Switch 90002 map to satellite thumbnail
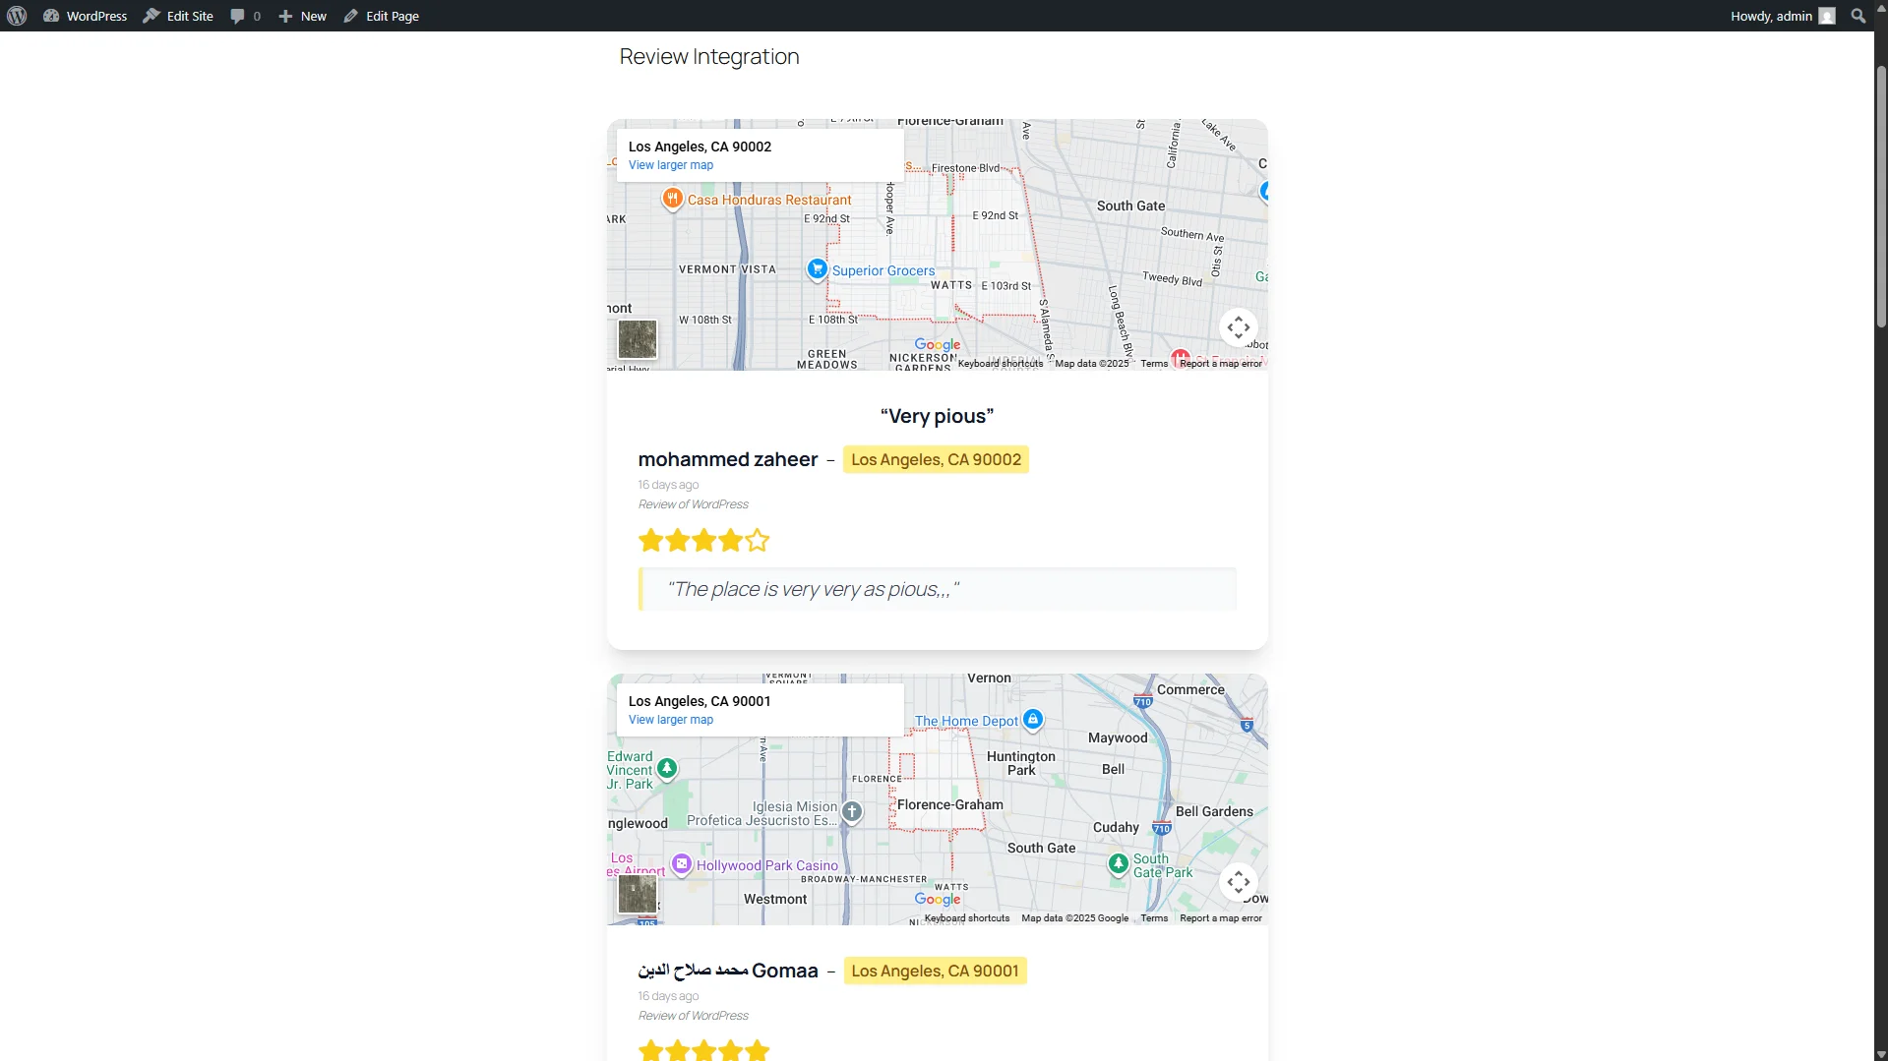This screenshot has height=1061, width=1888. coord(637,339)
